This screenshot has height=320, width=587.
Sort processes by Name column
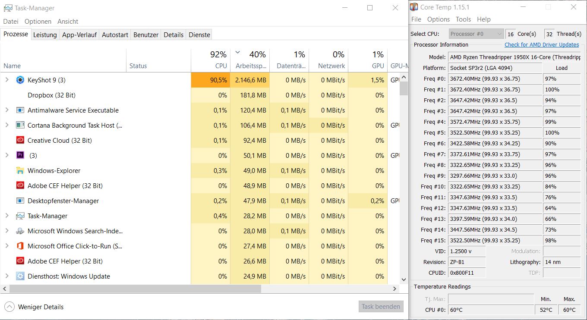(63, 60)
